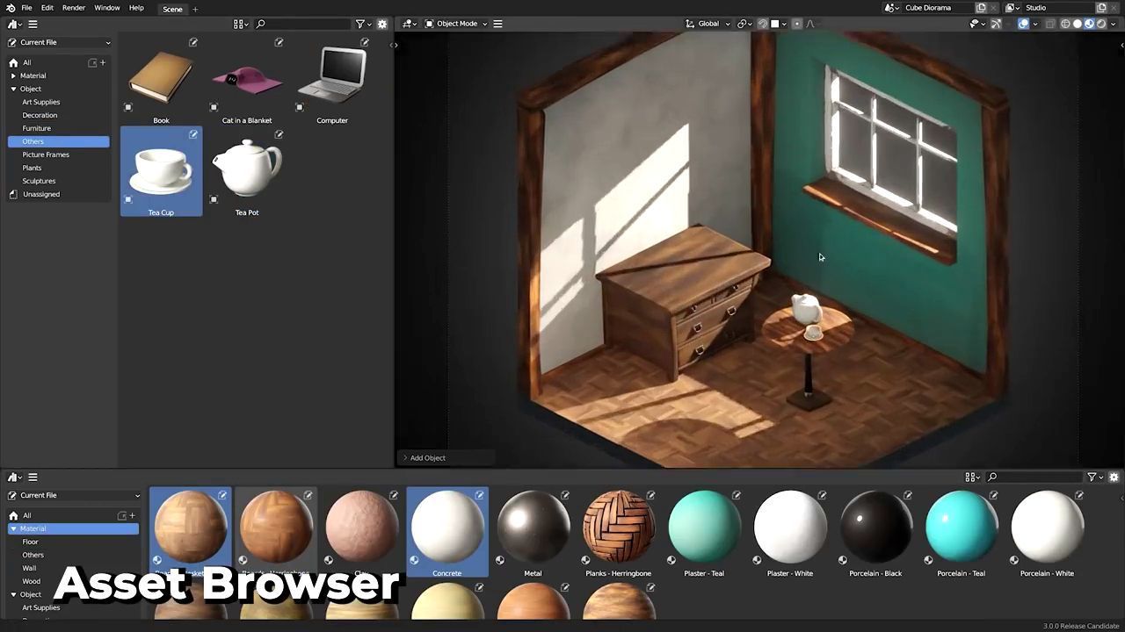
Task: Switch to the Scene workspace tab
Action: (172, 9)
